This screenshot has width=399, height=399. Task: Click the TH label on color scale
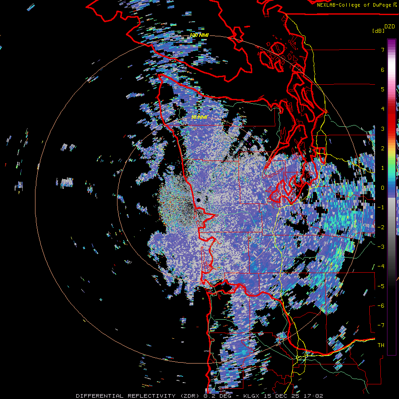381,345
